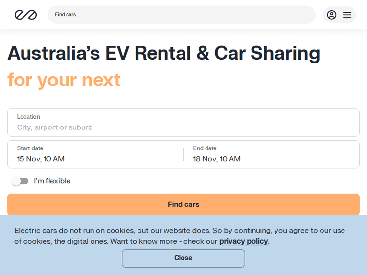
Task: Click the orange 'for your next' tagline
Action: (x=64, y=79)
